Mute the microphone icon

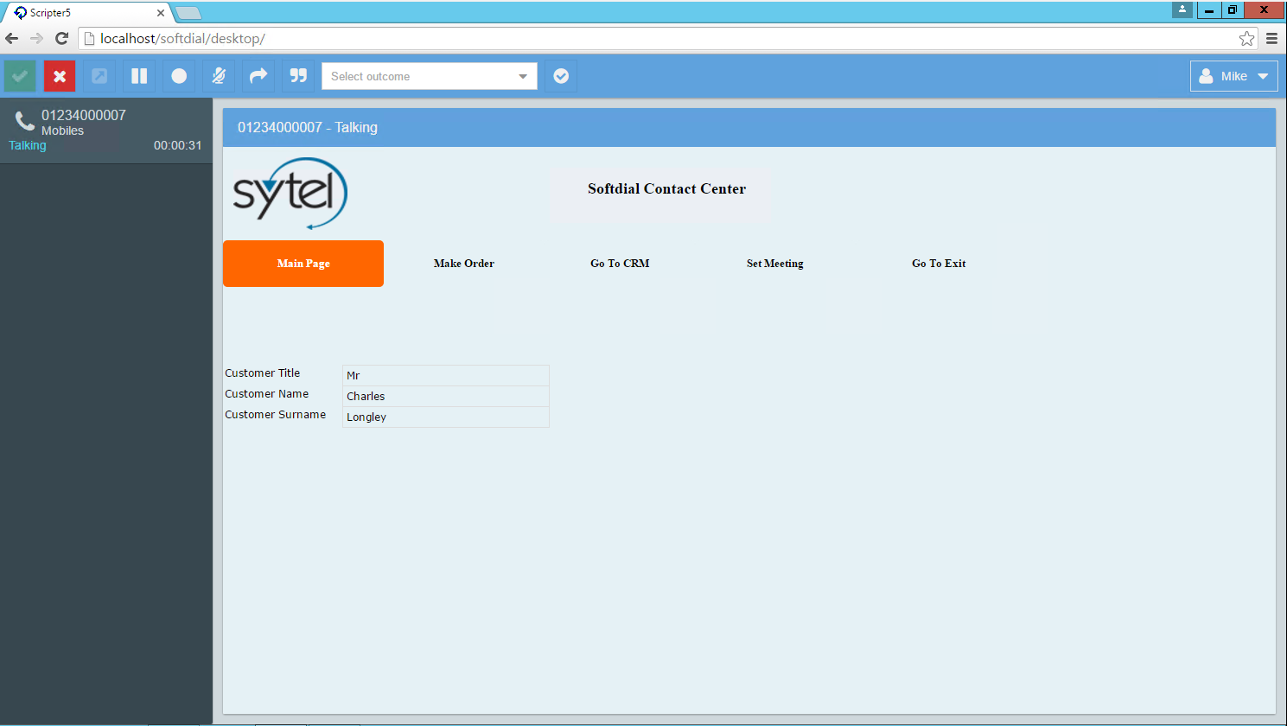point(219,76)
